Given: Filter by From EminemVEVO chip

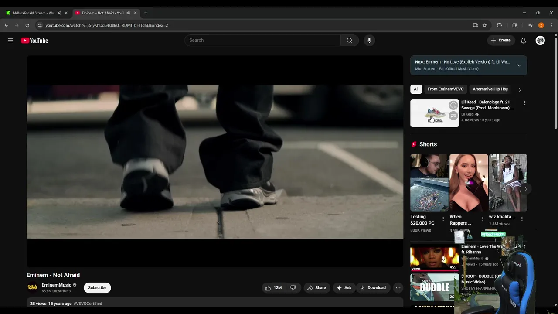Looking at the screenshot, I should [446, 89].
